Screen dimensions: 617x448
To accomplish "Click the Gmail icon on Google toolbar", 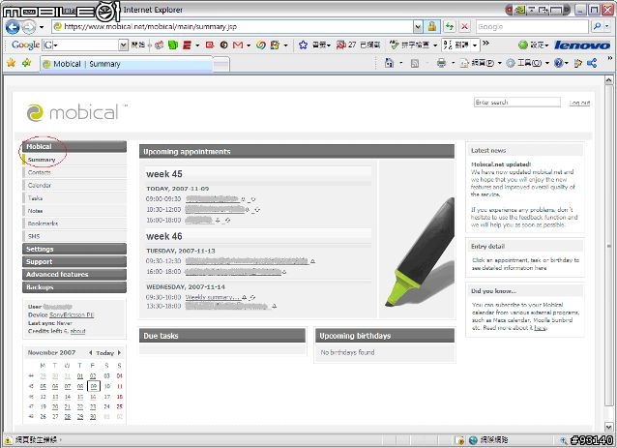I will click(238, 45).
